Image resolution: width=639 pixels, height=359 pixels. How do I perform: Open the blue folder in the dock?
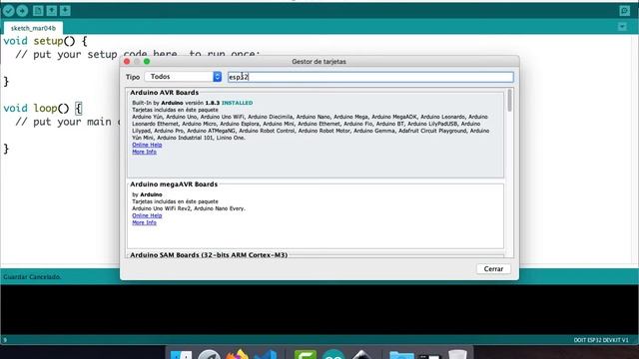coord(401,354)
